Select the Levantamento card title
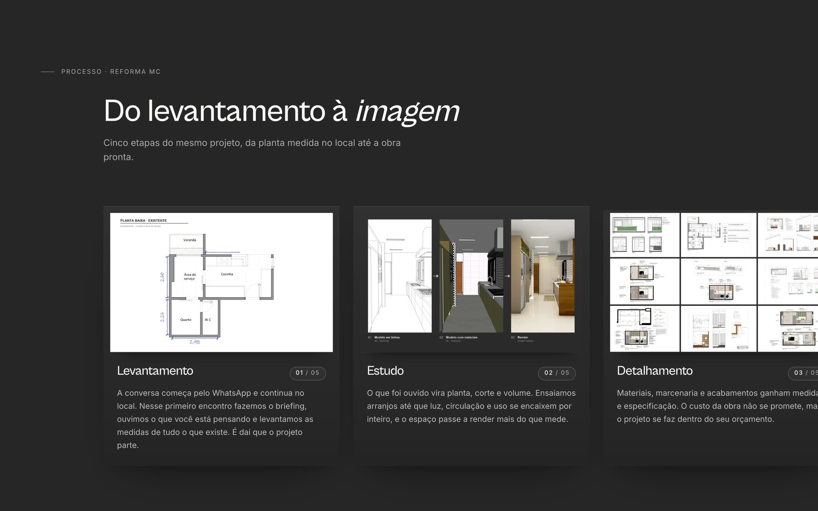818x511 pixels. (155, 371)
